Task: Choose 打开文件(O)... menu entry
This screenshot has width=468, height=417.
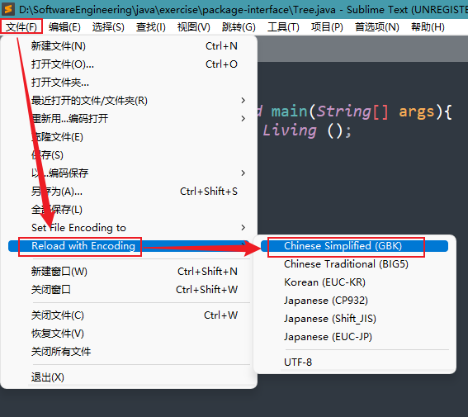Action: (x=129, y=64)
